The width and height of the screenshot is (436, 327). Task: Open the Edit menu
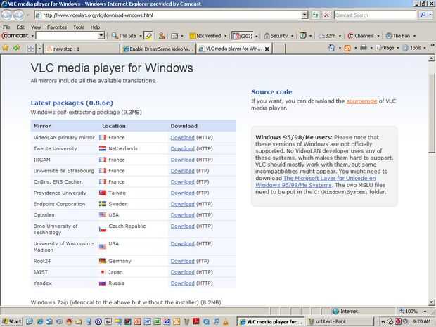pos(20,27)
